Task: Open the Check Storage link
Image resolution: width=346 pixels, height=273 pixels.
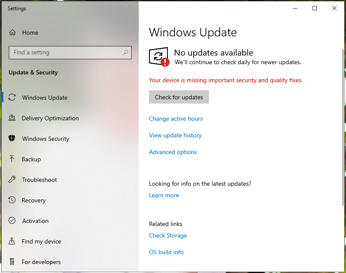Action: tap(168, 235)
